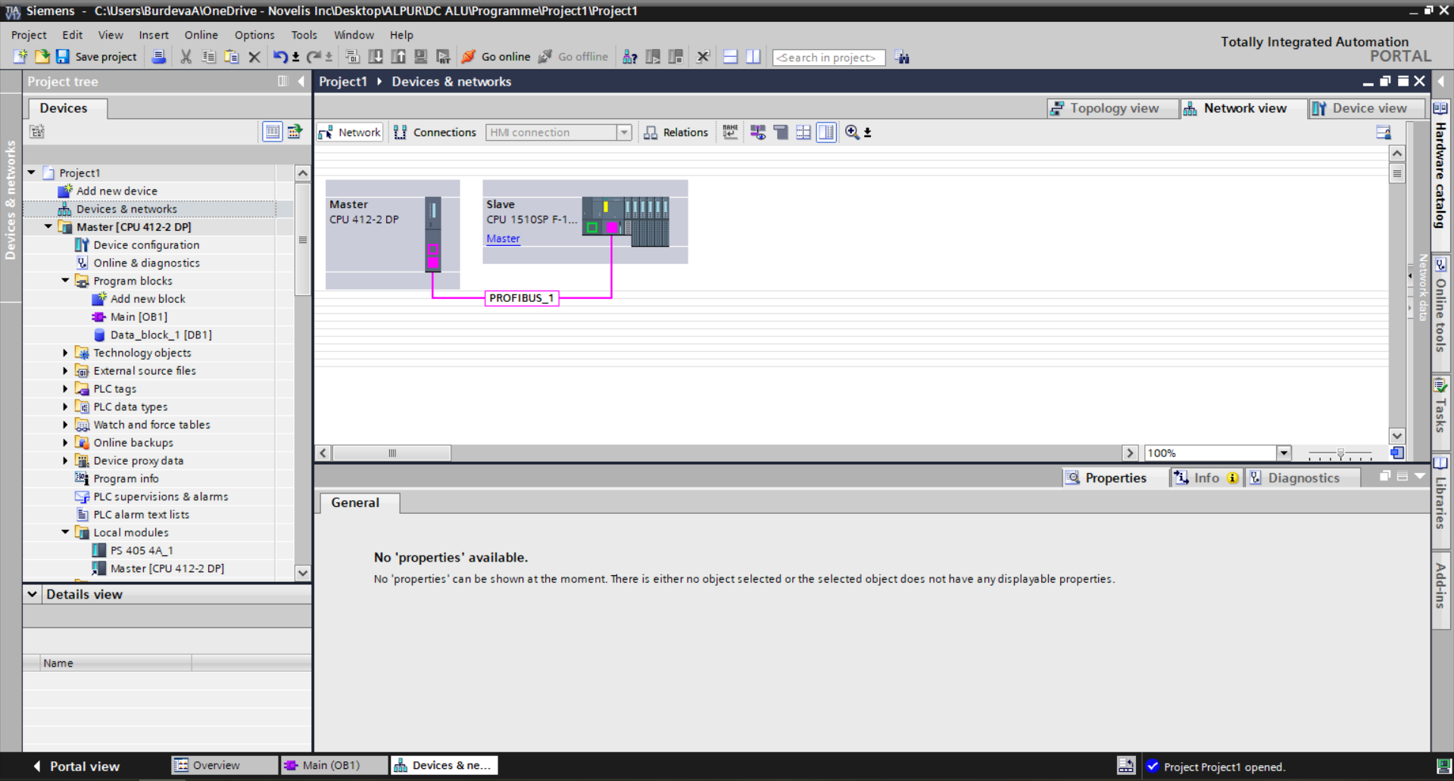Click the Compile icon in toolbar
Screen dimensions: 1454x781
coord(352,57)
